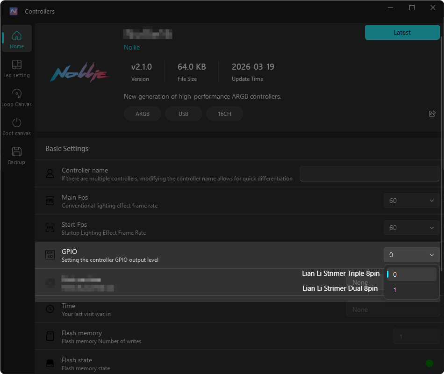
Task: Click the Start Fps icon
Action: pyautogui.click(x=50, y=228)
